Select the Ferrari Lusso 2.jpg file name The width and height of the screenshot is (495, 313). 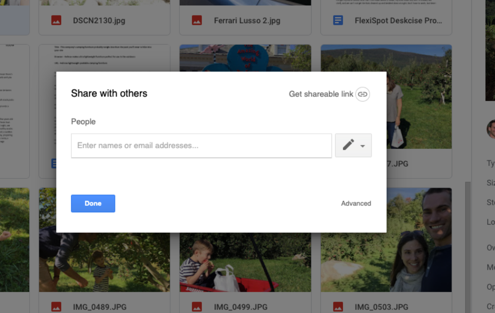click(247, 20)
